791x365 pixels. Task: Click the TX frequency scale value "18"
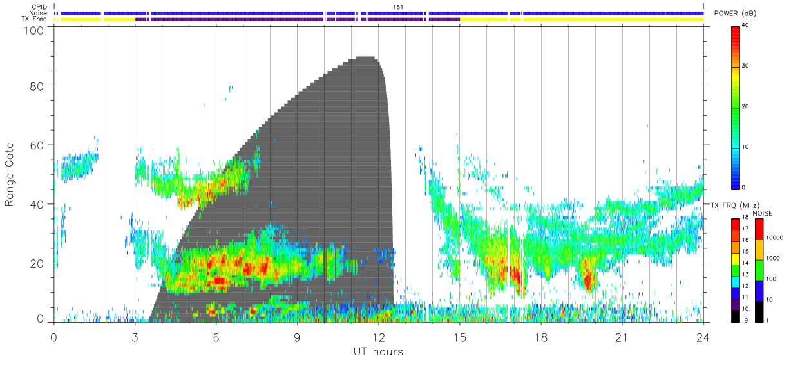click(746, 218)
